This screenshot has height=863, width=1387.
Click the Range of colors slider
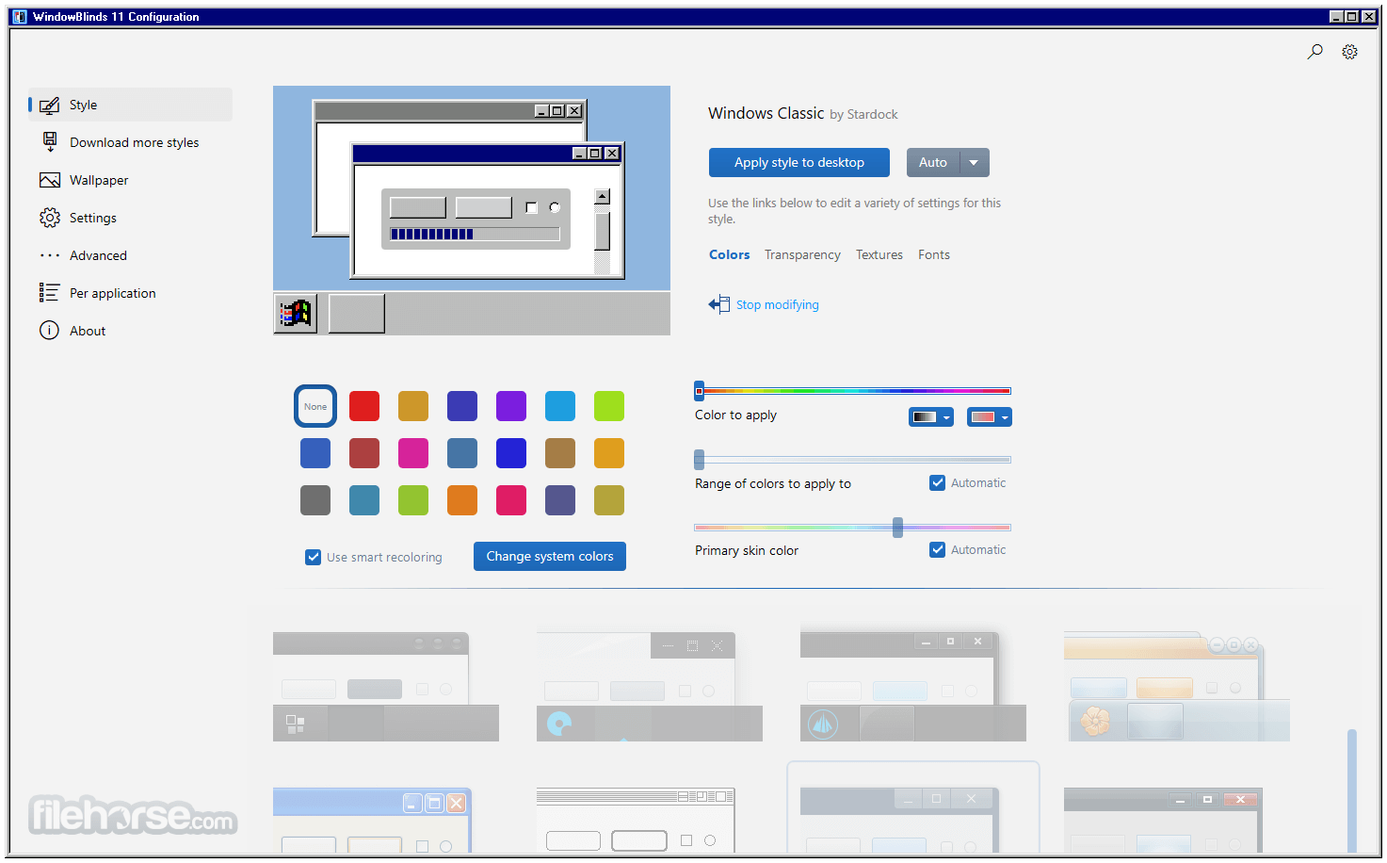point(852,459)
